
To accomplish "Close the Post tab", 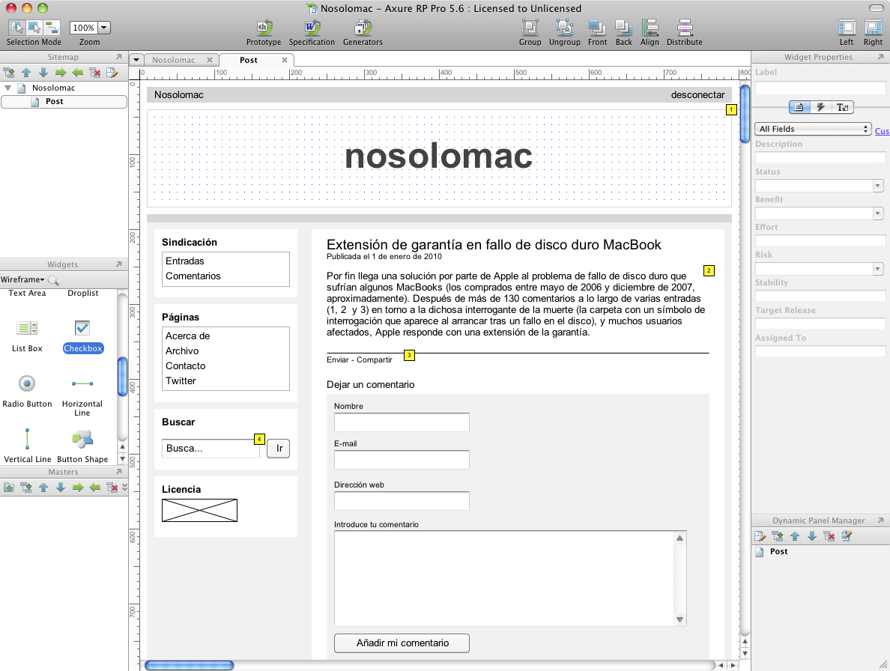I will pos(285,60).
